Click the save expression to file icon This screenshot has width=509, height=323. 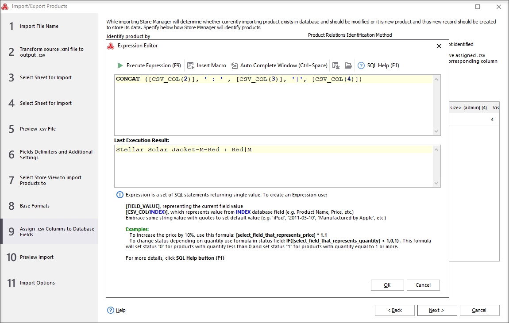[336, 65]
